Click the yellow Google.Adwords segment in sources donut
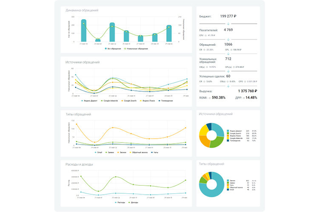The height and width of the screenshot is (212, 319). pos(204,130)
